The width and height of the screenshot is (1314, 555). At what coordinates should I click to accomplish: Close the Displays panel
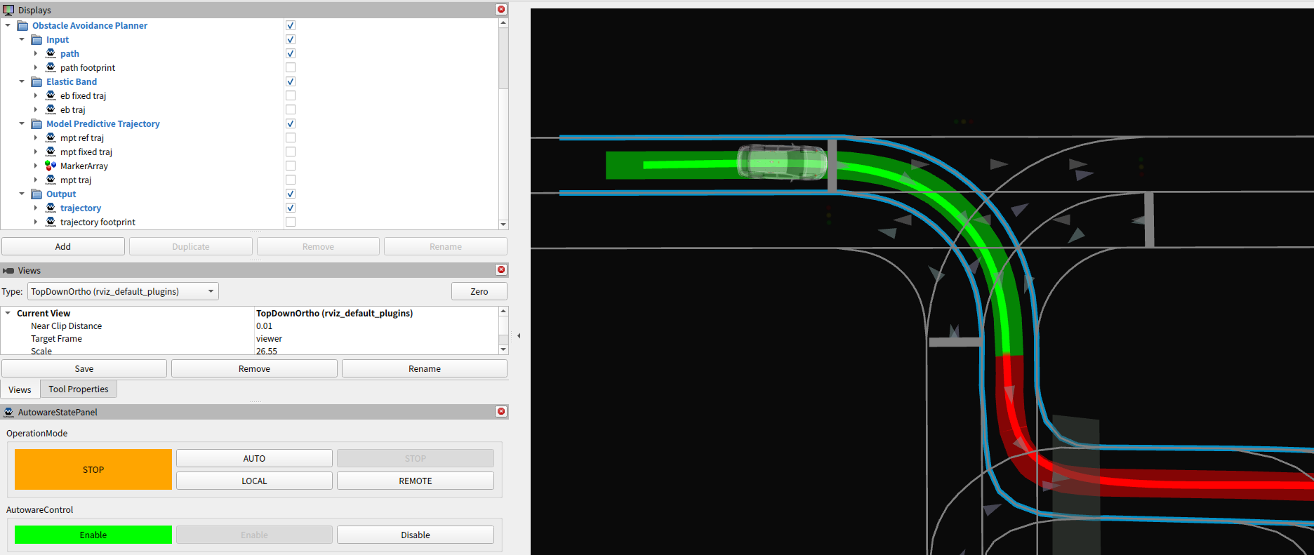(x=501, y=9)
